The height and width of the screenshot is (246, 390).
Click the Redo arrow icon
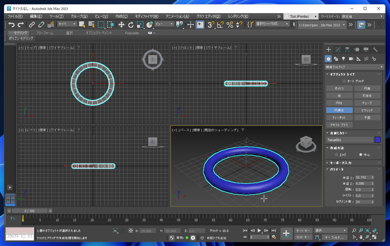point(20,24)
